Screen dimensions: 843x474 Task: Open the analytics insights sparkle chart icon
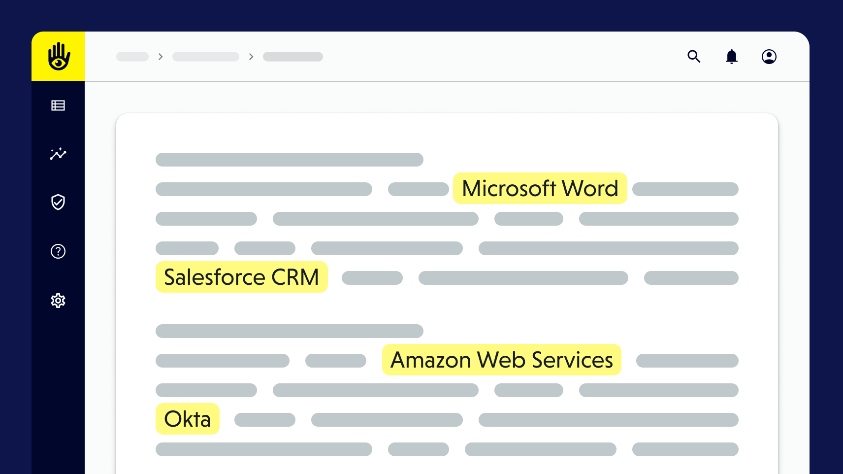58,154
